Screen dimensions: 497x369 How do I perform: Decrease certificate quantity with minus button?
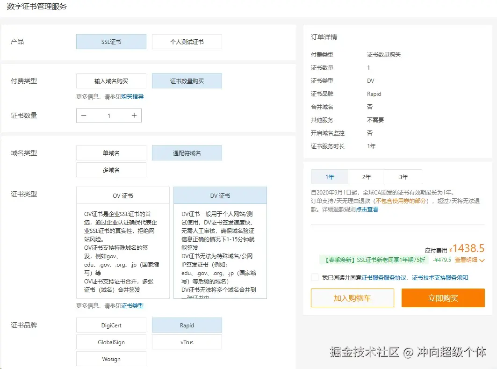(x=84, y=116)
